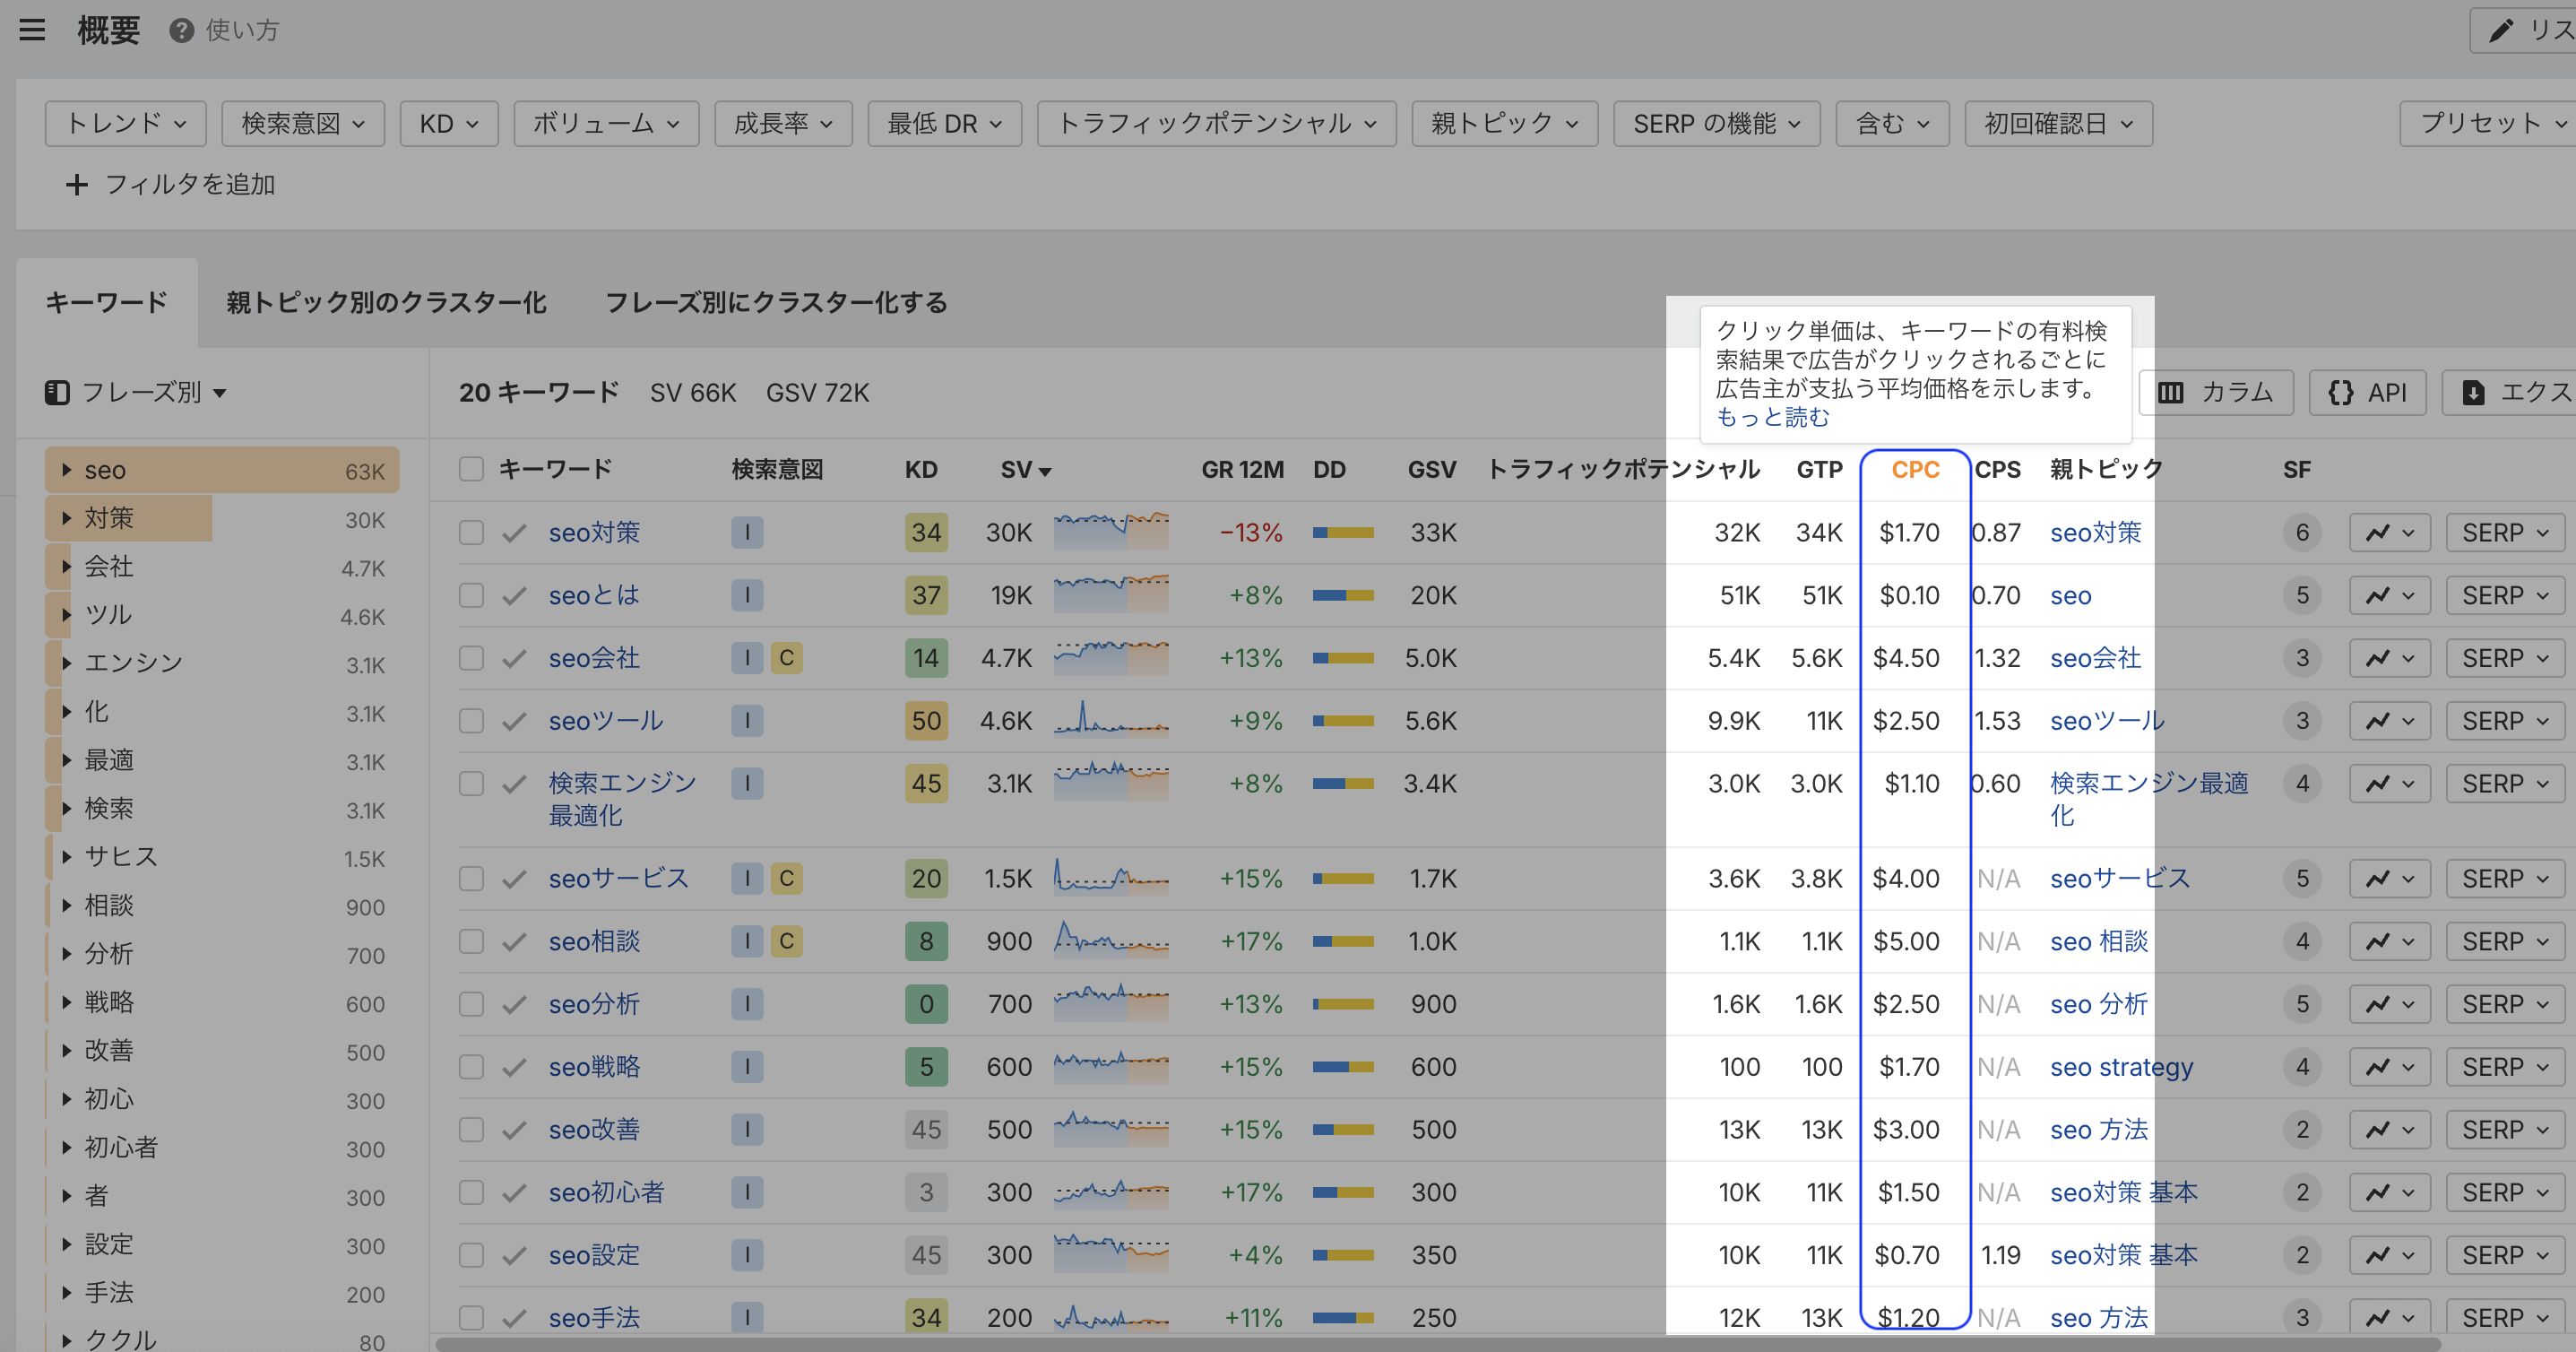Tick the checkbox for seoとは row

pos(471,596)
